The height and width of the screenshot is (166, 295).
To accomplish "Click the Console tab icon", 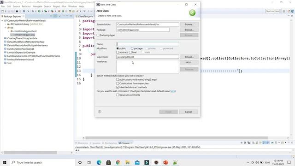I will tap(120, 143).
